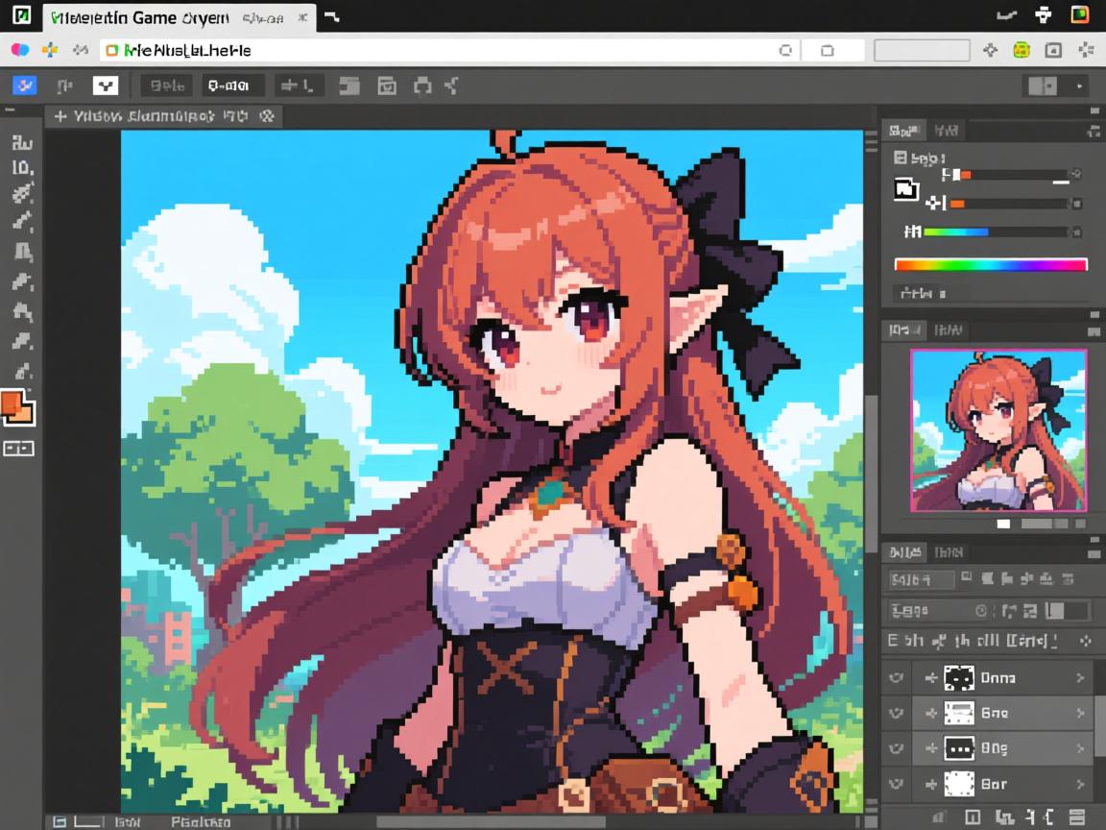Image resolution: width=1106 pixels, height=830 pixels.
Task: Show or hide the bottom white layer
Action: point(895,784)
